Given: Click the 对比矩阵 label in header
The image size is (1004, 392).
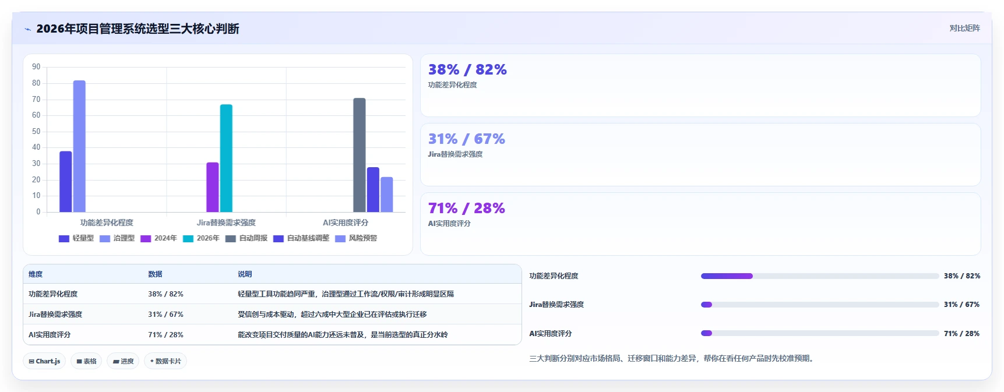Looking at the screenshot, I should (x=964, y=28).
